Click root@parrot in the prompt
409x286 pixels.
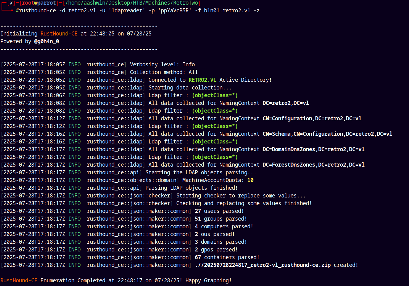[39, 3]
